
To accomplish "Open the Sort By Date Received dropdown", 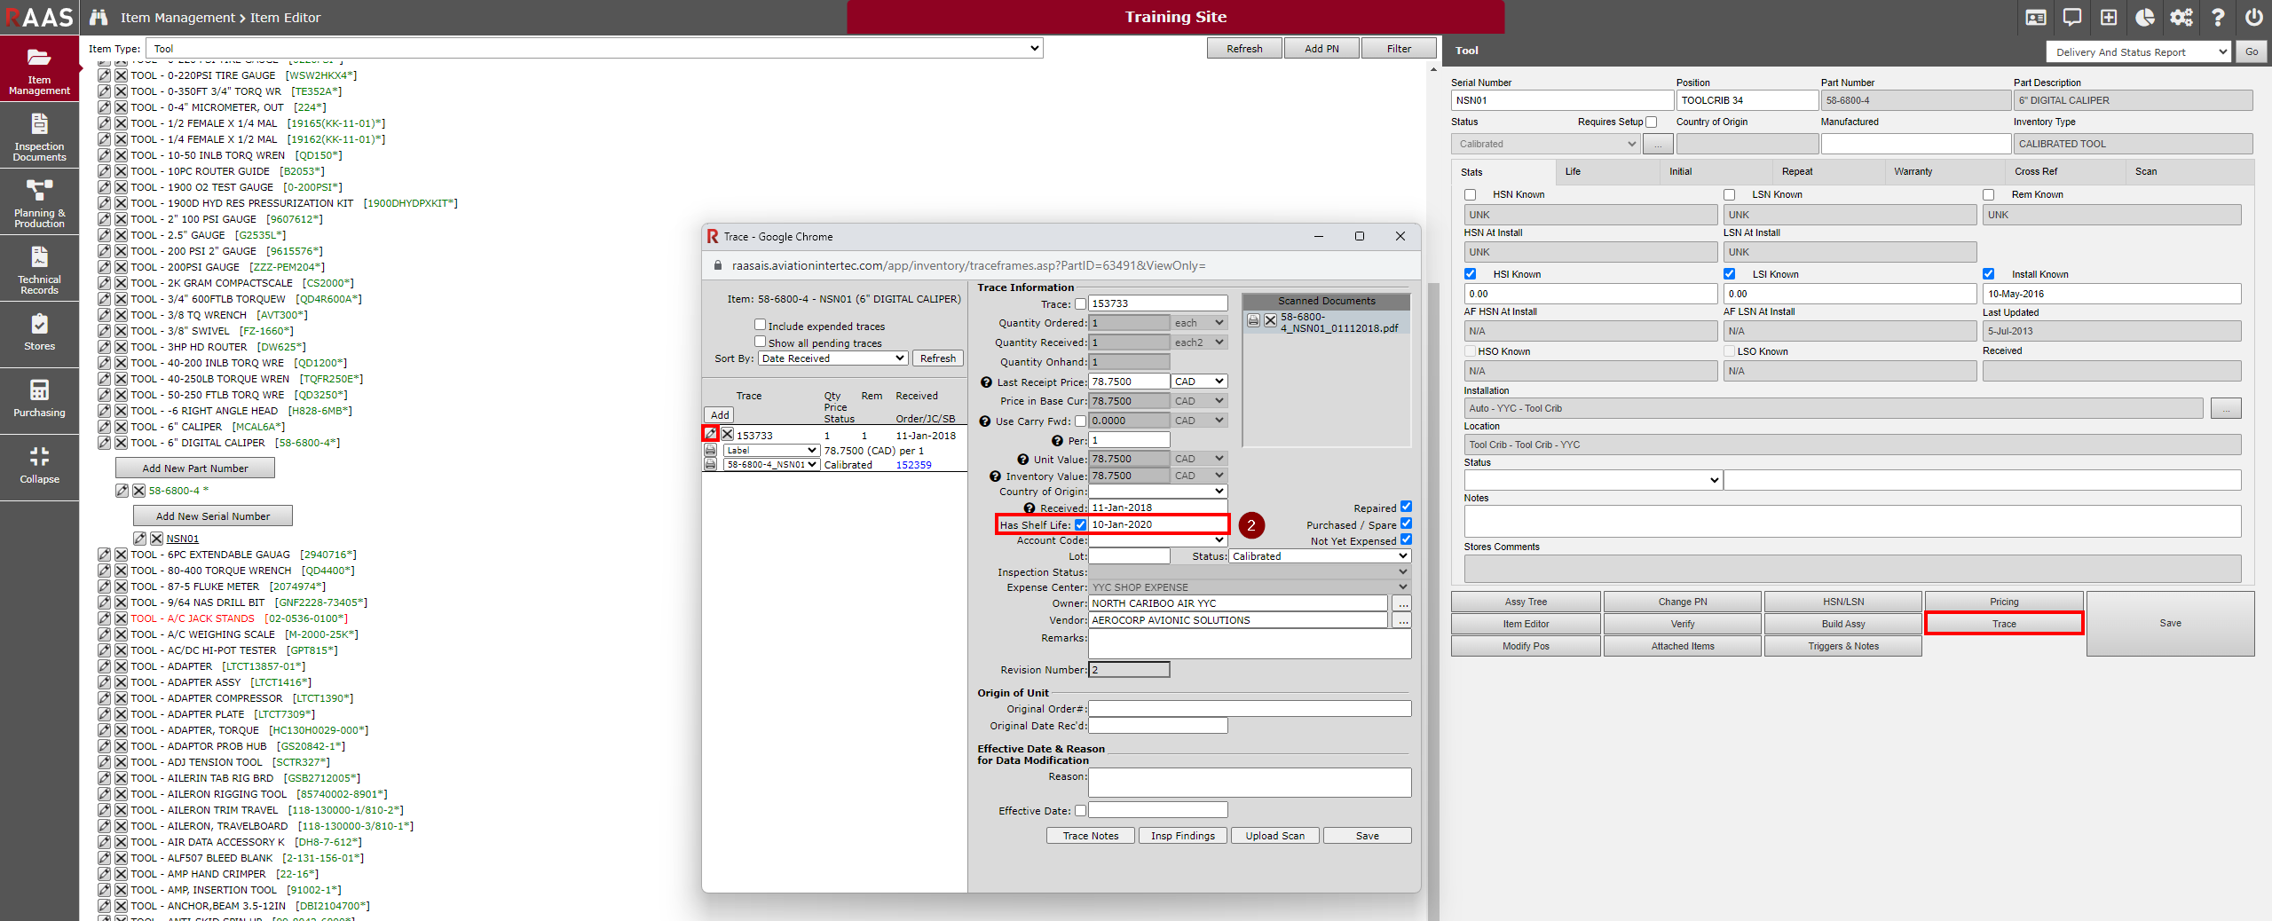I will coord(832,358).
